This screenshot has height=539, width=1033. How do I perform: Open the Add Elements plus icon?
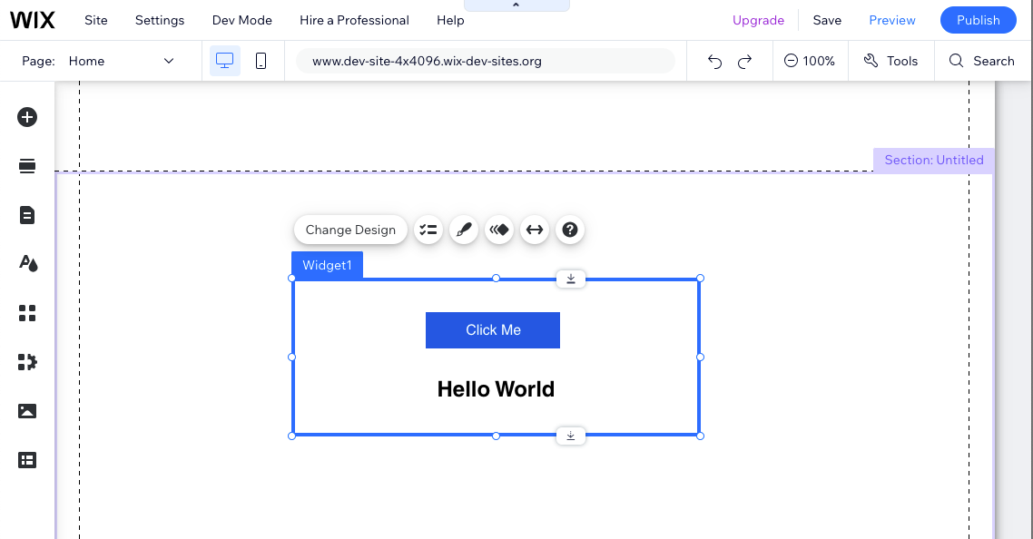pyautogui.click(x=27, y=117)
